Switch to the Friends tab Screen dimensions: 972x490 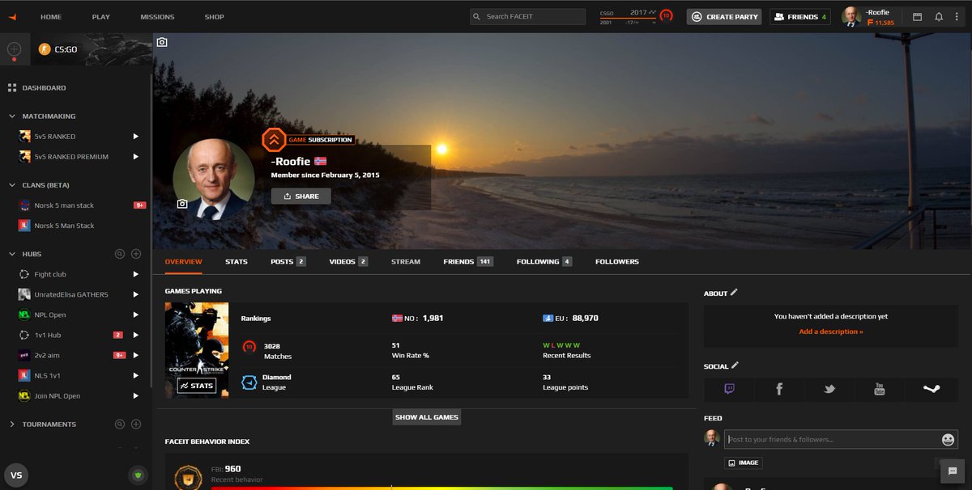click(x=468, y=261)
